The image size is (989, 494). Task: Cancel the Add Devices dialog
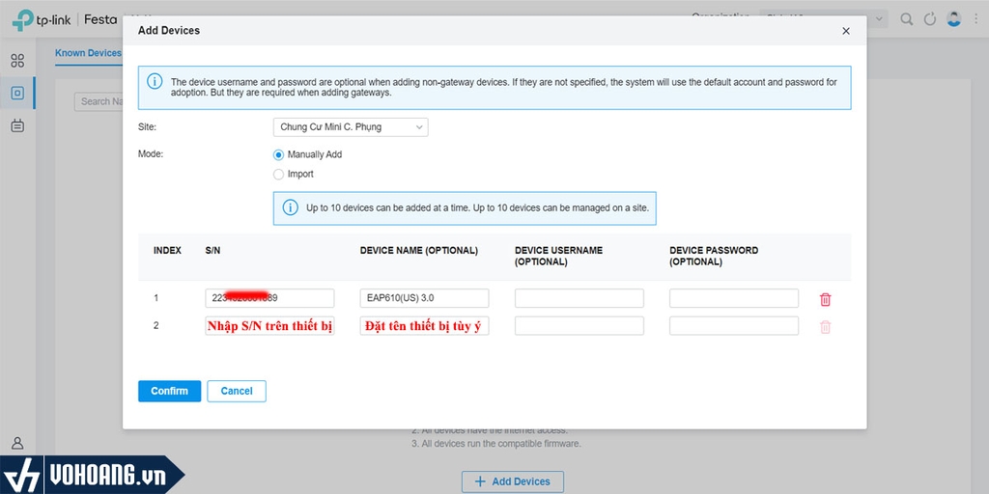click(237, 391)
